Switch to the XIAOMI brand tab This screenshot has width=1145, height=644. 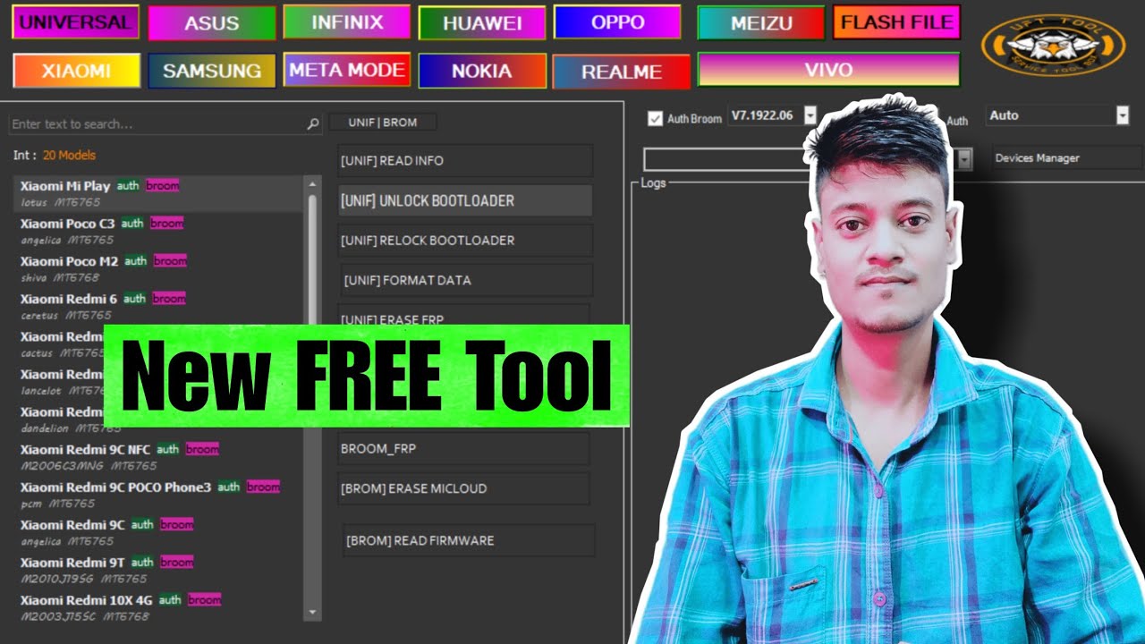click(x=76, y=71)
